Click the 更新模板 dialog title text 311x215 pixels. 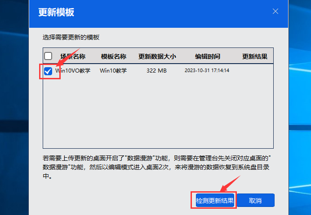click(x=56, y=12)
